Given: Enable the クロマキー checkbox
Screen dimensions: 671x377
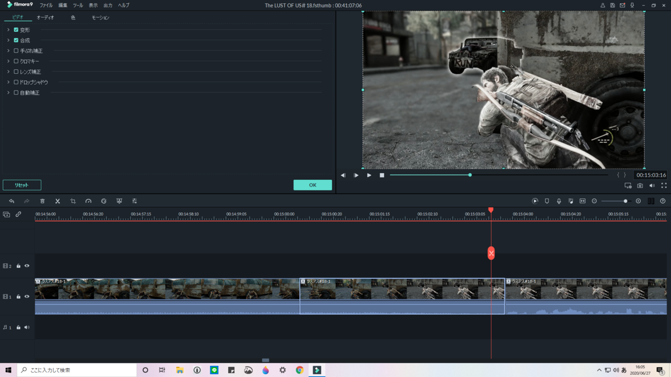Looking at the screenshot, I should click(16, 61).
